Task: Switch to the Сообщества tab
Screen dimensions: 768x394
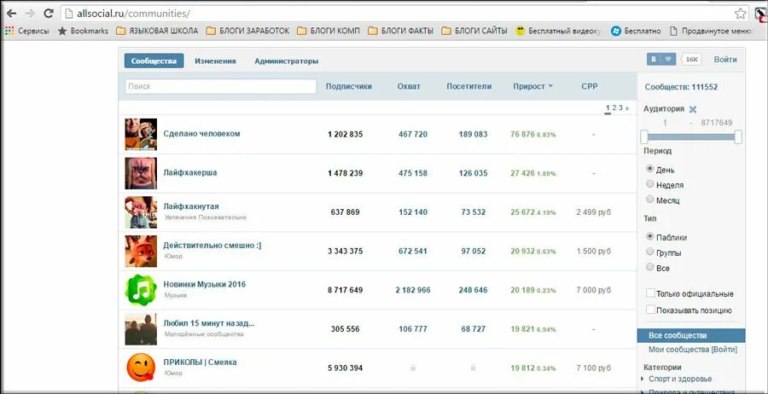Action: pyautogui.click(x=154, y=61)
